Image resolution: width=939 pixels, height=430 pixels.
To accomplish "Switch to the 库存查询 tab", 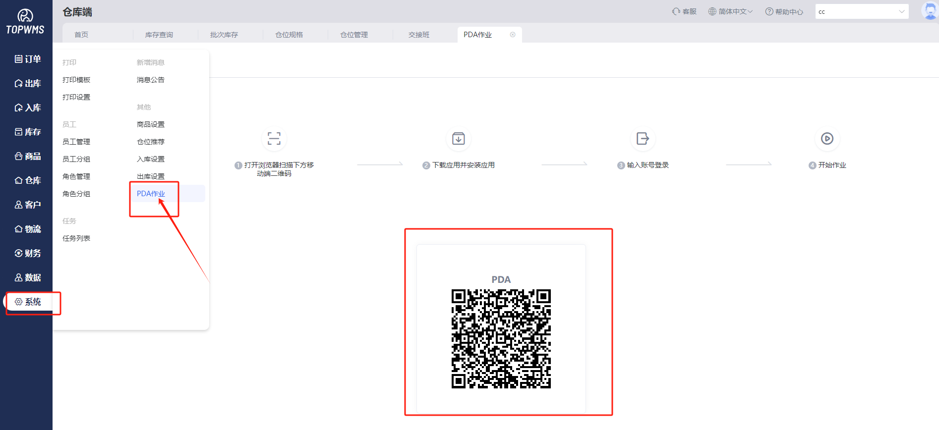I will pos(159,35).
